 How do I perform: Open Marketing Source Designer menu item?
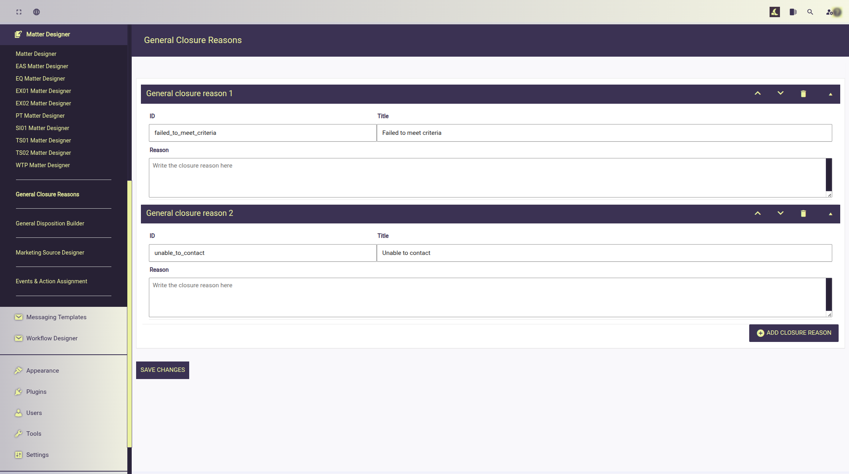50,253
